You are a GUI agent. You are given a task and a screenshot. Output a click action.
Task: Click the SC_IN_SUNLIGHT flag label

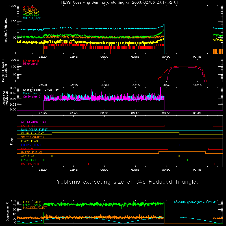pyautogui.click(x=32, y=133)
